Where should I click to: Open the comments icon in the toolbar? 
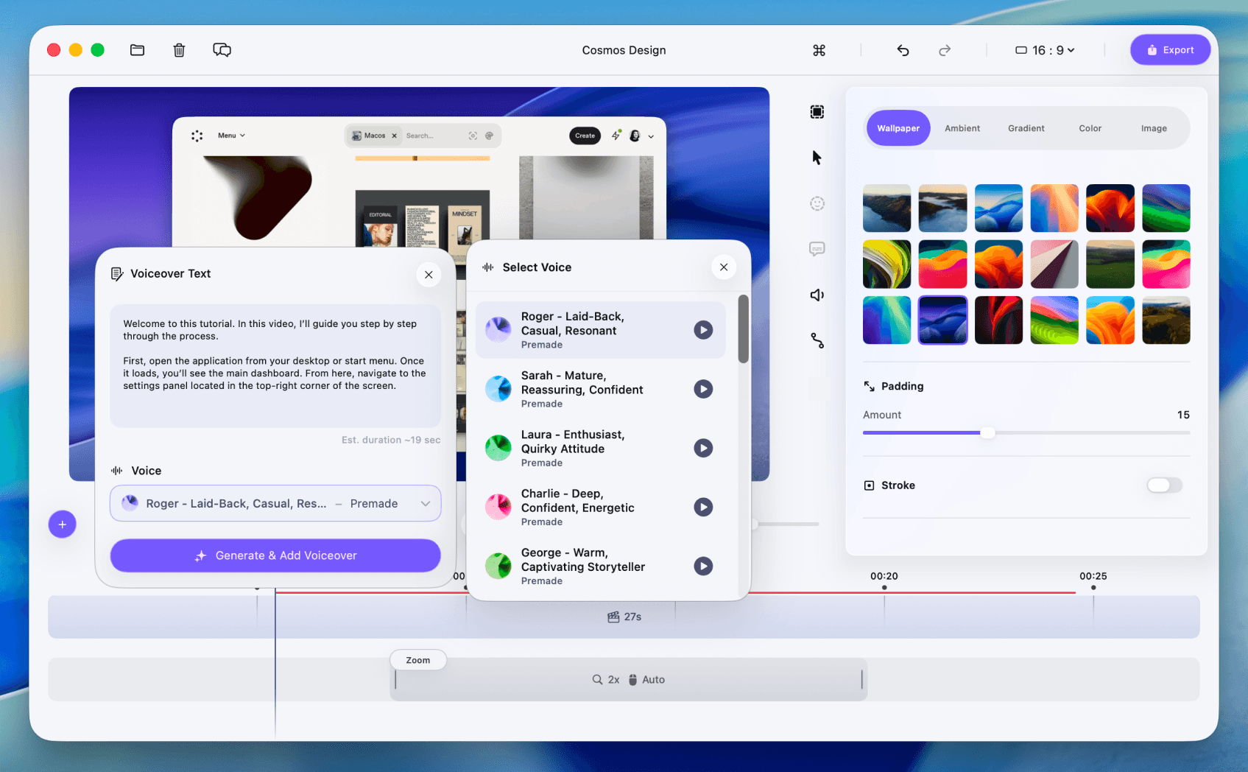pyautogui.click(x=222, y=49)
